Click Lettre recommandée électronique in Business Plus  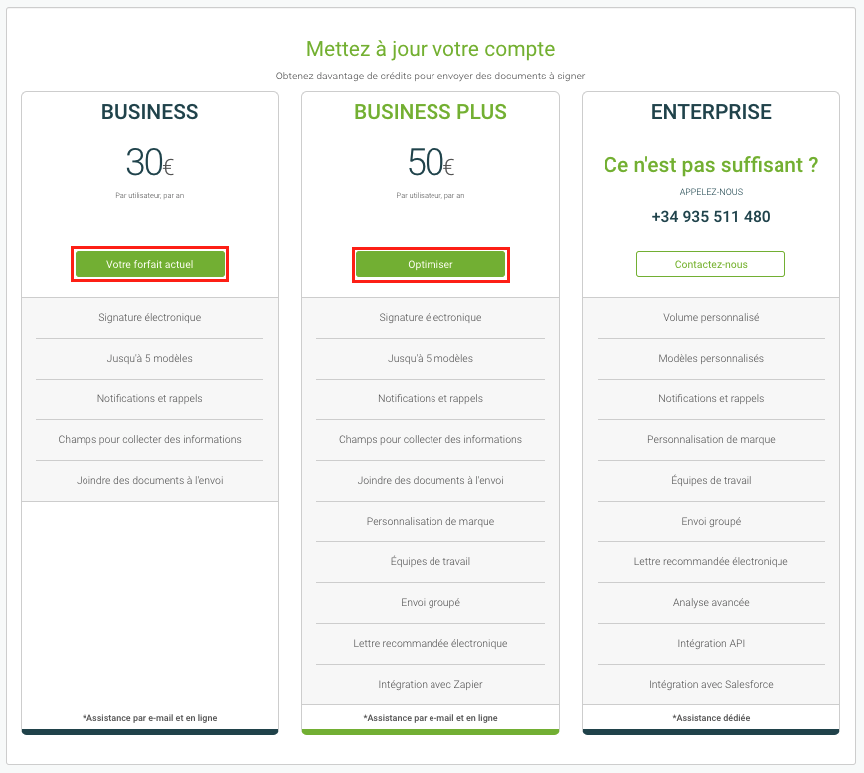click(x=431, y=644)
